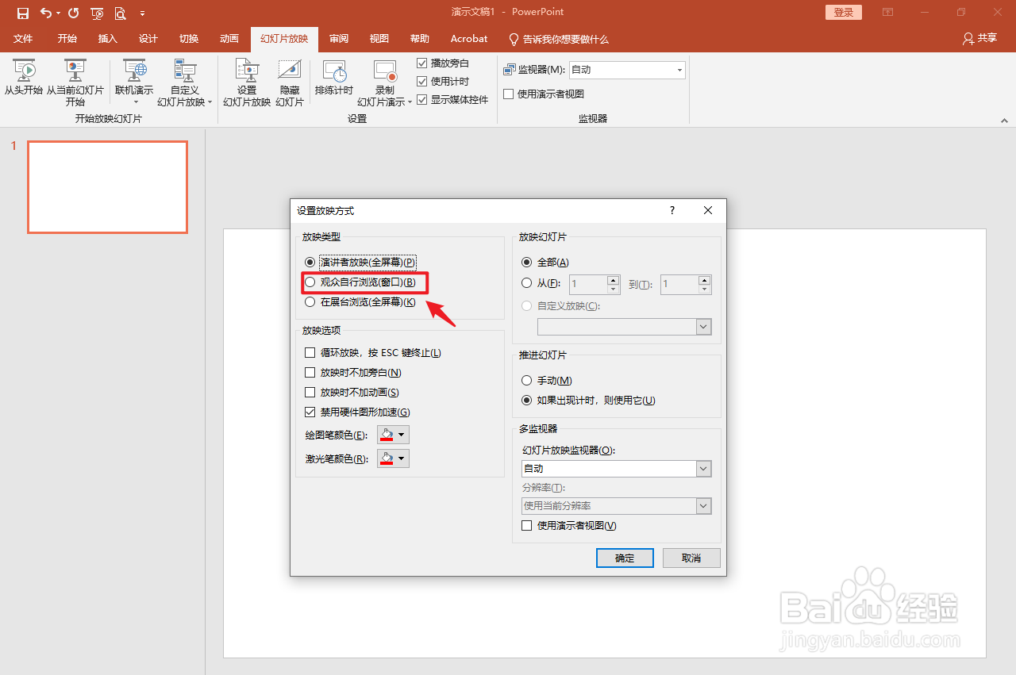Open 激光笔颜色 color dropdown

pyautogui.click(x=393, y=458)
